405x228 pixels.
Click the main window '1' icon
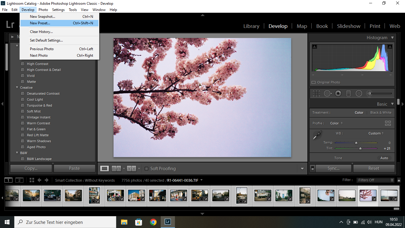pyautogui.click(x=9, y=180)
